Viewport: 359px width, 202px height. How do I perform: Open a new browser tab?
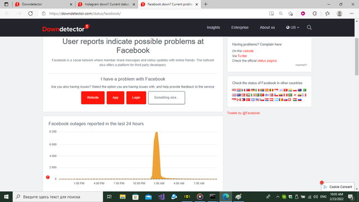click(x=206, y=4)
